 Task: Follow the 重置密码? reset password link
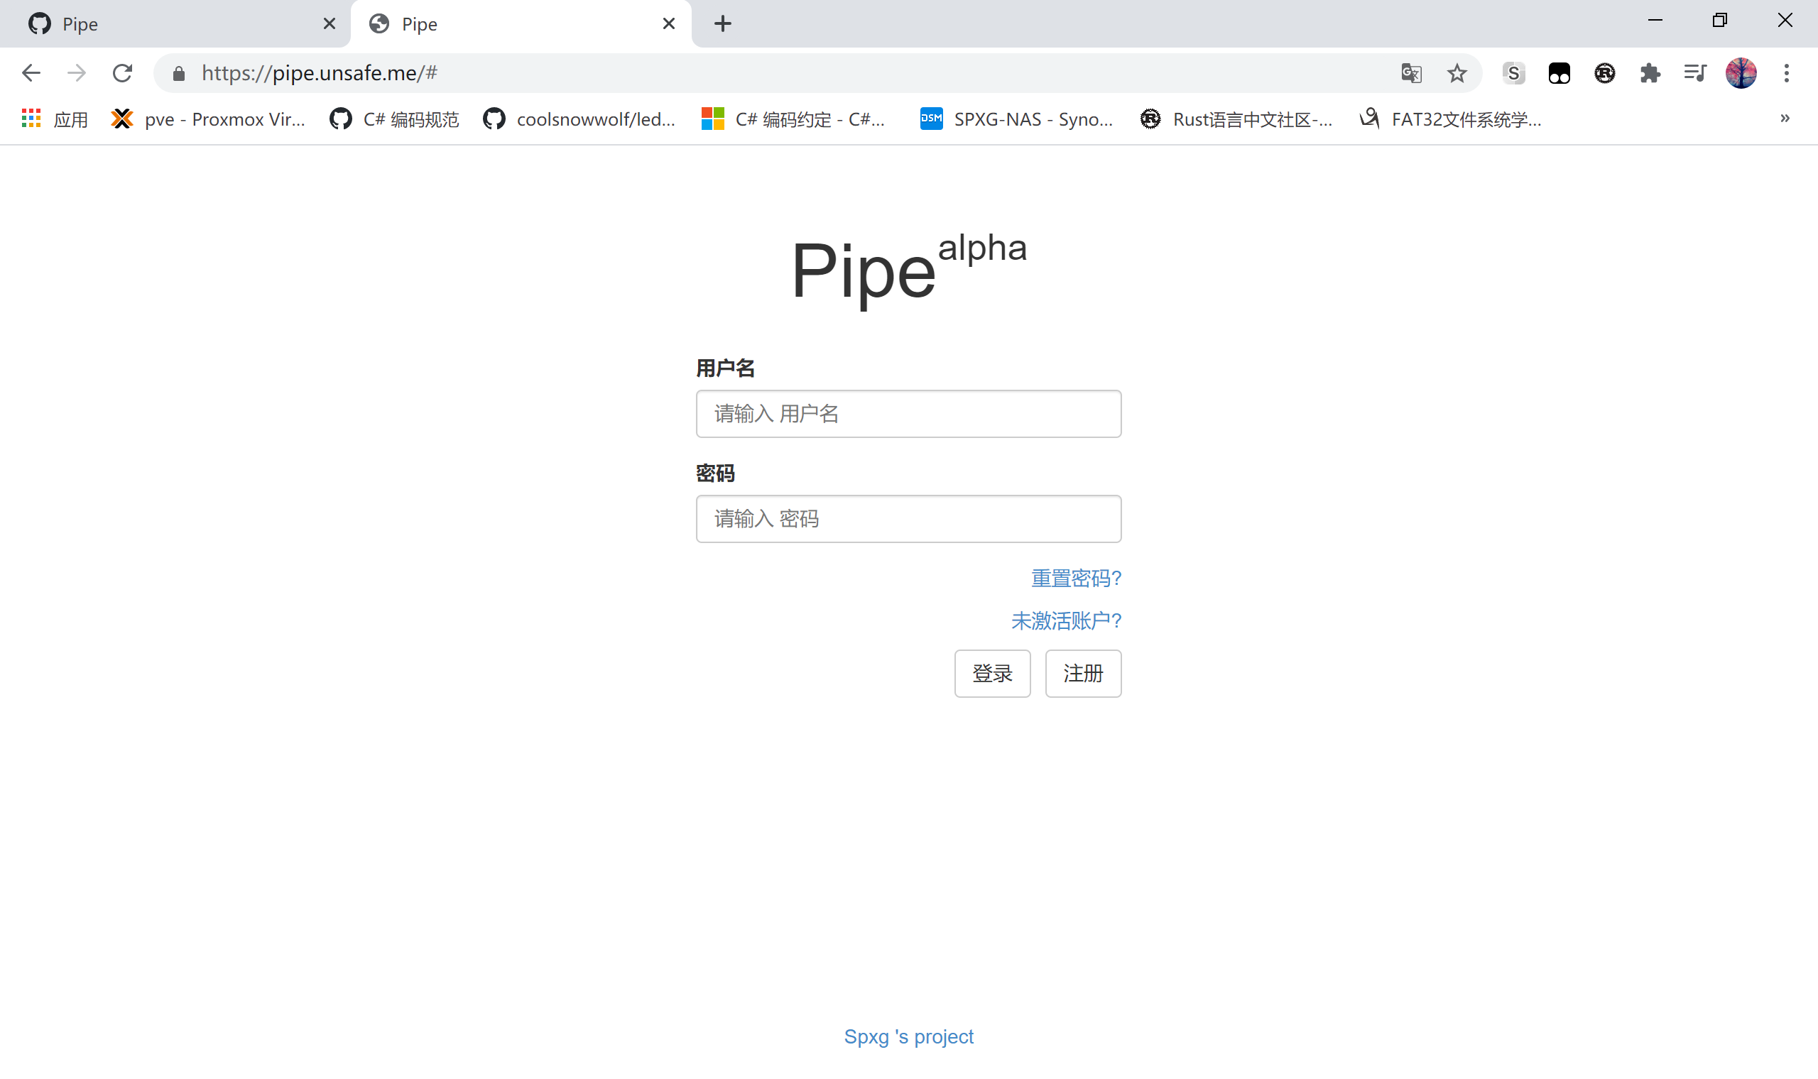pyautogui.click(x=1075, y=579)
